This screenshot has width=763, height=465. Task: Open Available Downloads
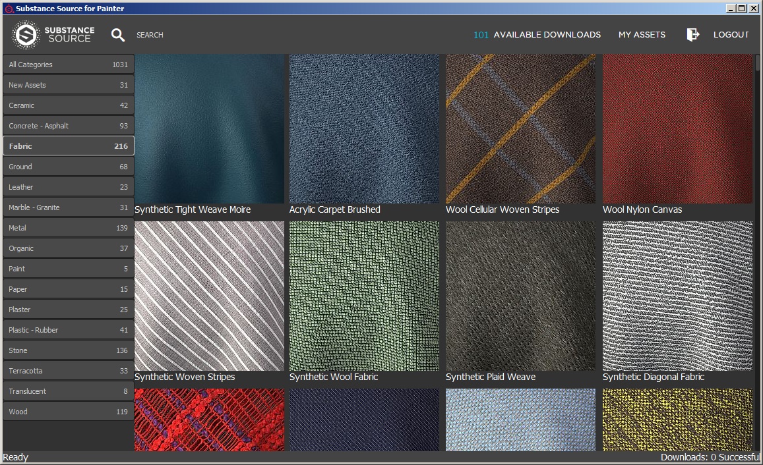coord(537,35)
